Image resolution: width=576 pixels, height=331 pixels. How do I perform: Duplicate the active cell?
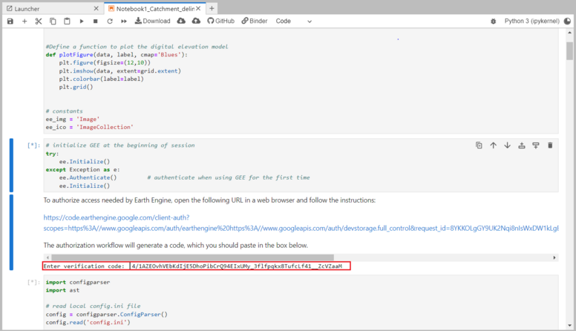479,145
